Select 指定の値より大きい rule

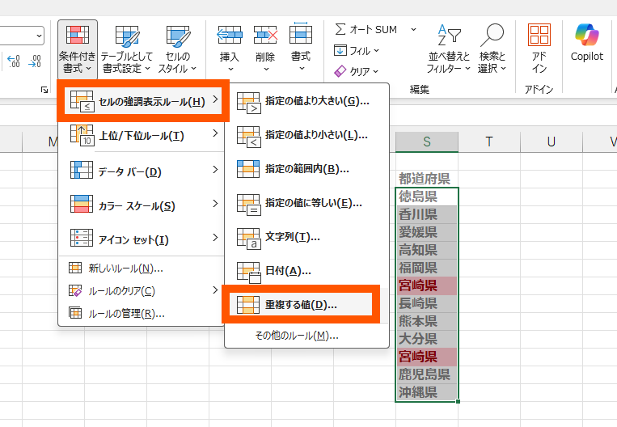coord(307,102)
